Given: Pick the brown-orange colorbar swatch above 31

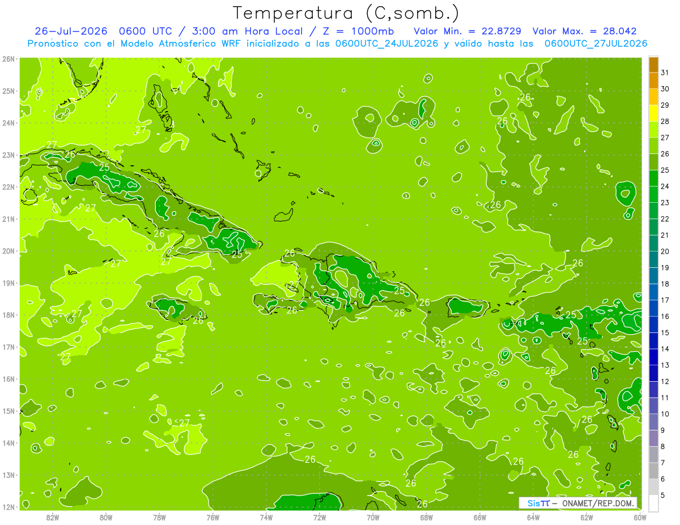Looking at the screenshot, I should click(653, 65).
